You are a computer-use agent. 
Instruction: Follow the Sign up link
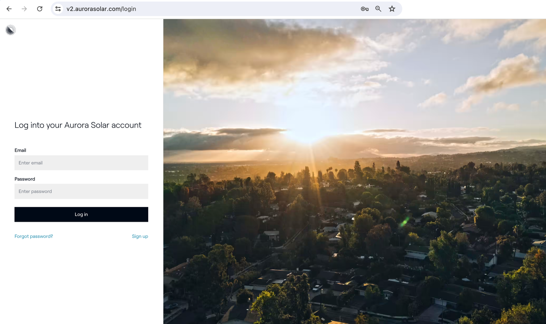click(140, 236)
